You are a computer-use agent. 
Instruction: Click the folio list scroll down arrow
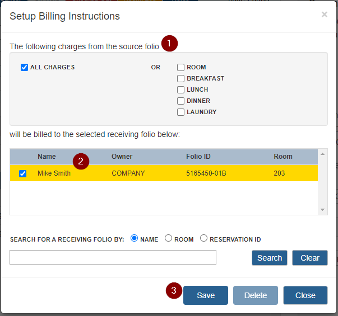pyautogui.click(x=322, y=210)
